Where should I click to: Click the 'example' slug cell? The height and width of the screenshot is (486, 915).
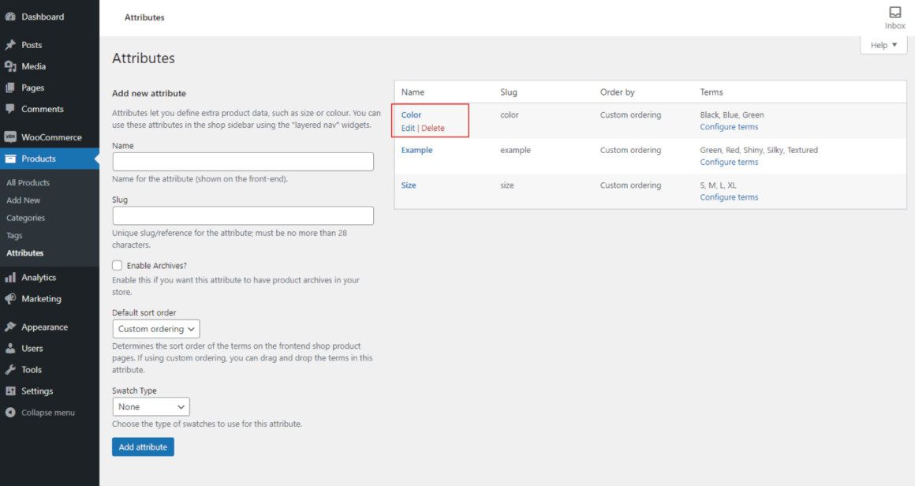pyautogui.click(x=515, y=150)
